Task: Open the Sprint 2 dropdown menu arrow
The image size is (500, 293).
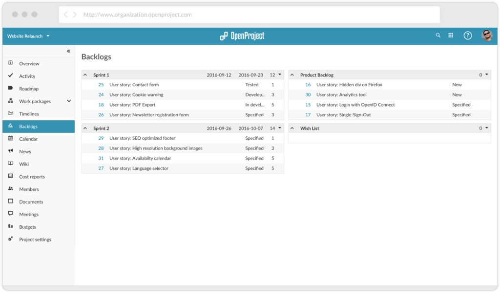Action: (280, 128)
